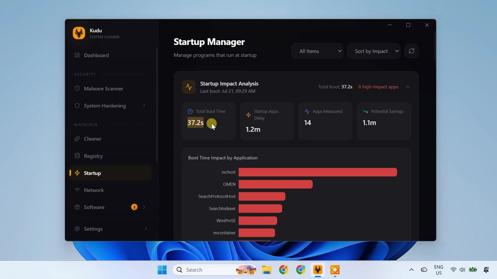Click the Startup Manager page title
Image resolution: width=497 pixels, height=279 pixels.
point(209,42)
